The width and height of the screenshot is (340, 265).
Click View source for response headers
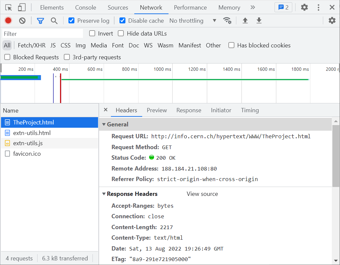tap(202, 194)
